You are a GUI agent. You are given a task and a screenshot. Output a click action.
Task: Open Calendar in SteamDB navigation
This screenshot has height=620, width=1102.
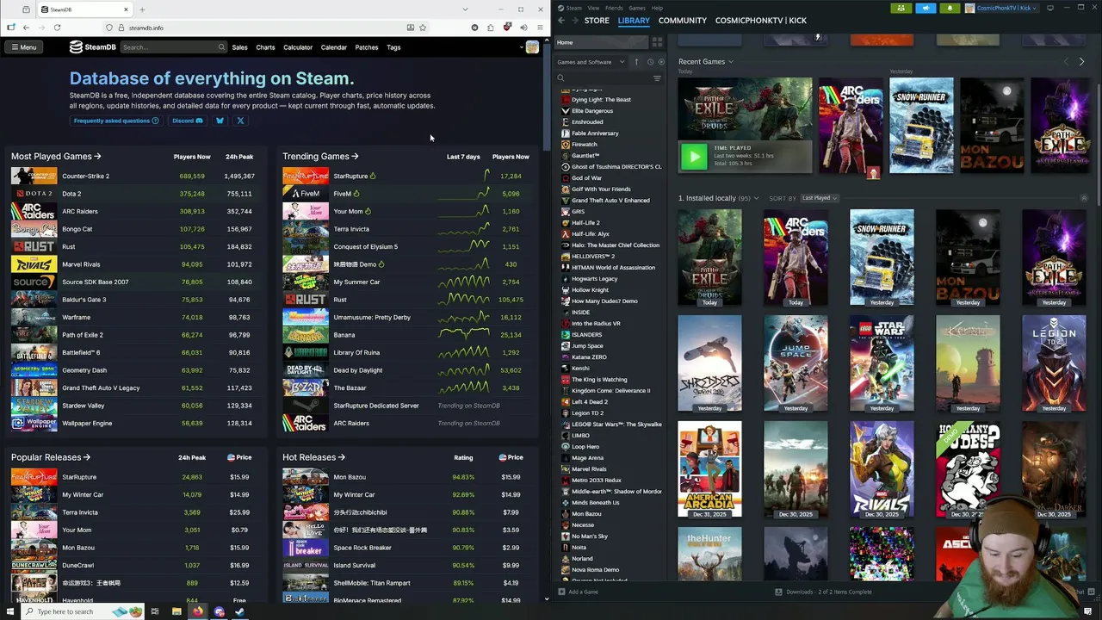(334, 47)
